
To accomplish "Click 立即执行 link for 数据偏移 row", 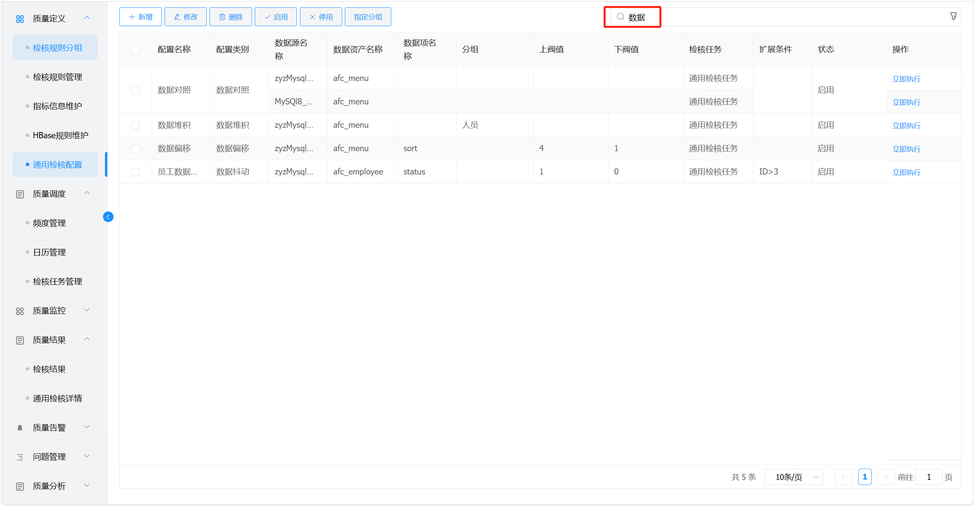I will (x=906, y=149).
